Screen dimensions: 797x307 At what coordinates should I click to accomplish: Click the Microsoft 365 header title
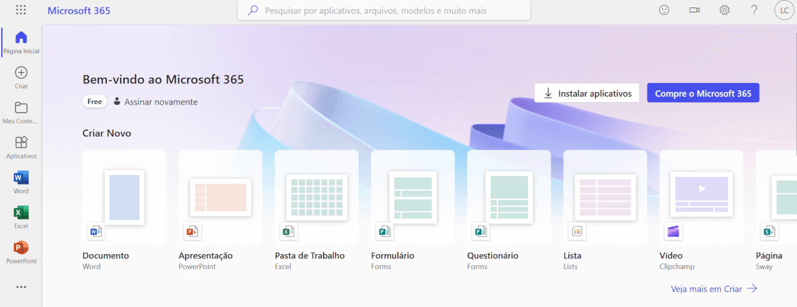click(79, 11)
